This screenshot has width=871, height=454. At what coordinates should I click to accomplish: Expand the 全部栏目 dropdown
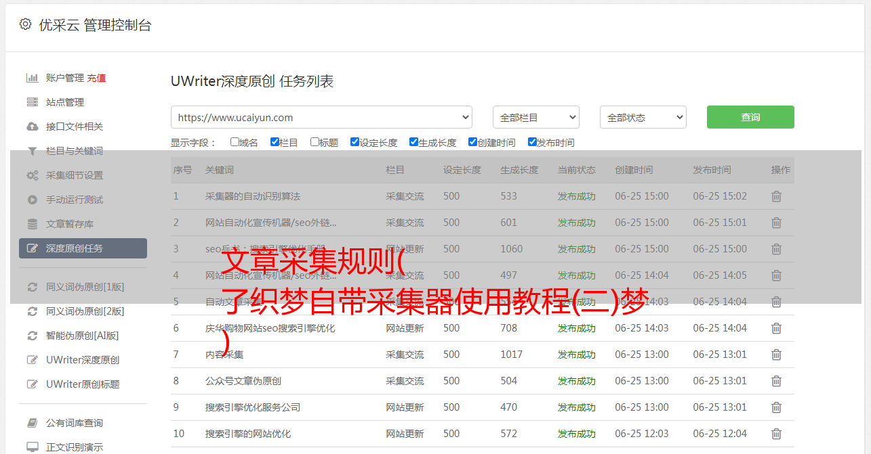(x=535, y=117)
